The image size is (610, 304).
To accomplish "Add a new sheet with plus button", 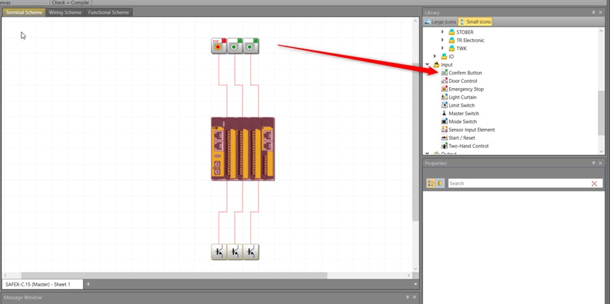I will click(x=89, y=284).
